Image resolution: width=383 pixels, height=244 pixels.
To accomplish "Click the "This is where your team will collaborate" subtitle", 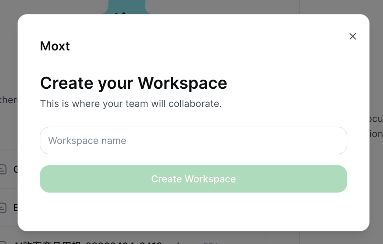I will pyautogui.click(x=131, y=104).
